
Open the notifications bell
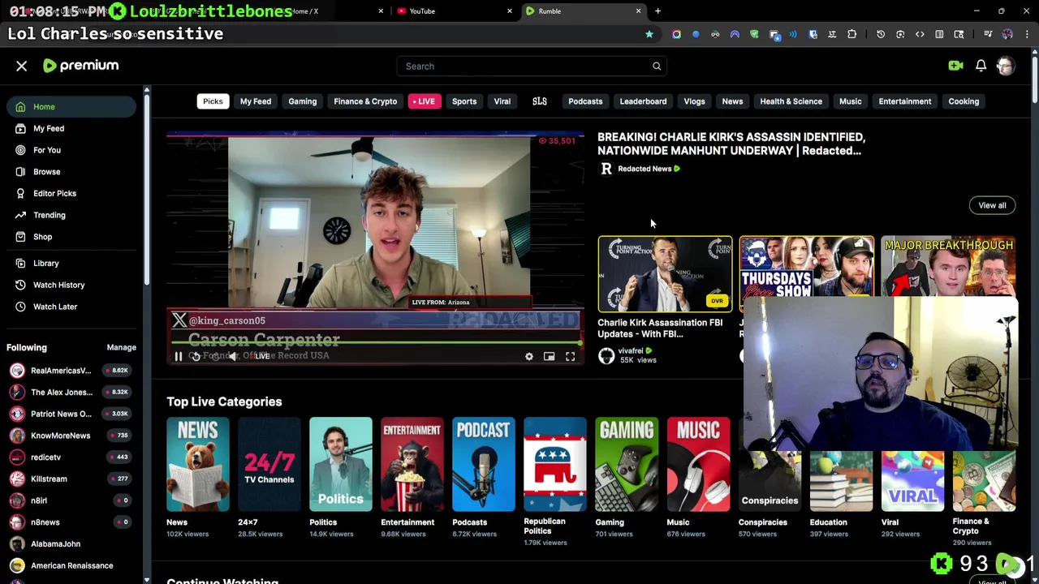coord(981,66)
